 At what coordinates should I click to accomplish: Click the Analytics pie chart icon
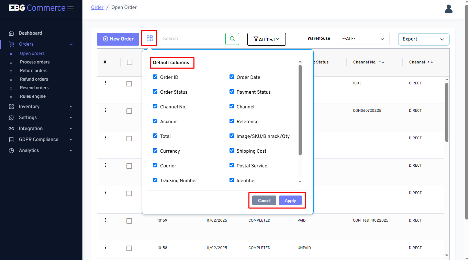(x=11, y=151)
